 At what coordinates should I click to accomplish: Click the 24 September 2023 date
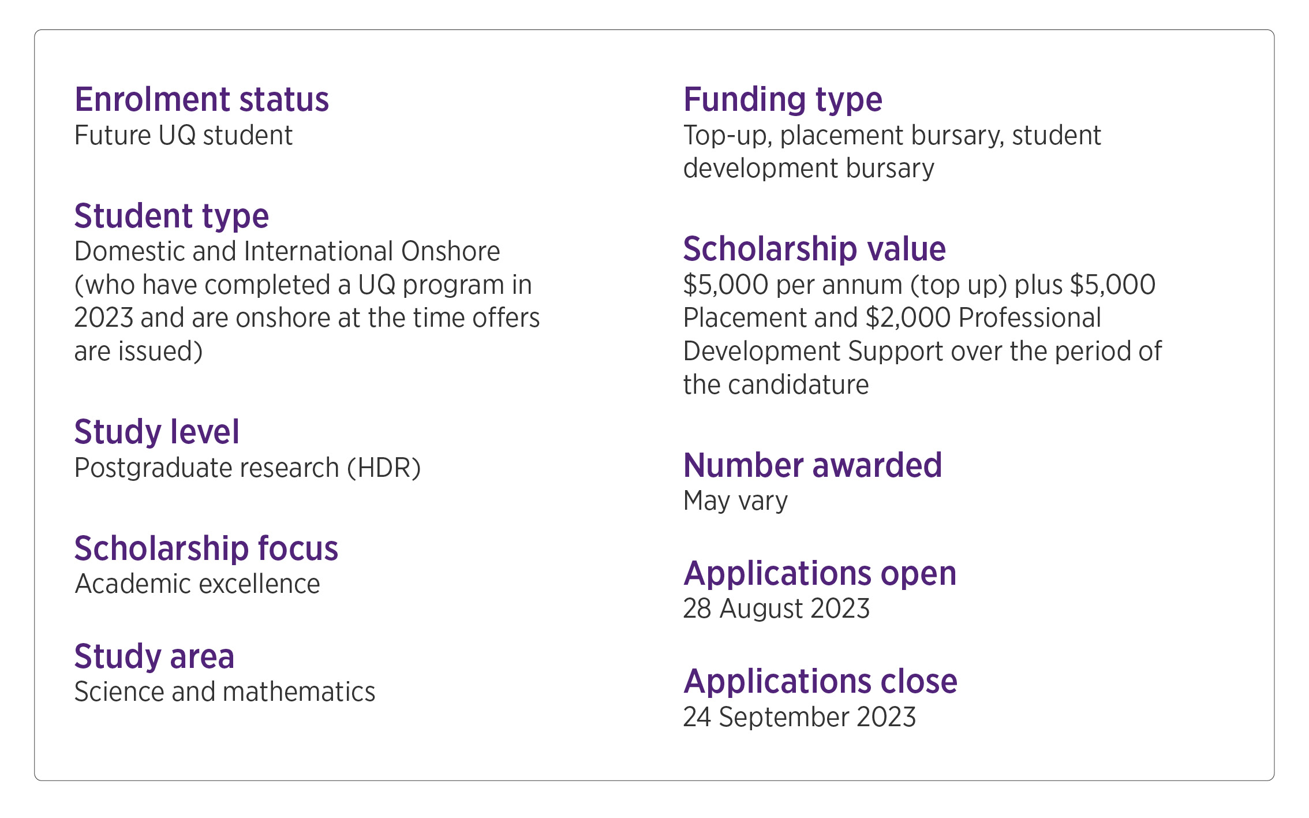point(799,718)
